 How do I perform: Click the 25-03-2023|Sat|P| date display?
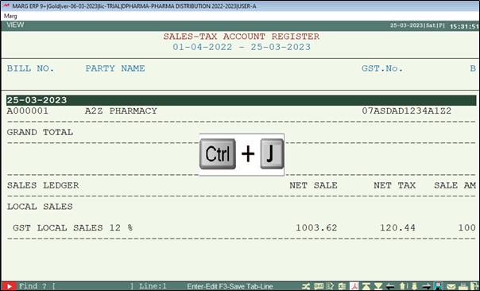point(417,25)
